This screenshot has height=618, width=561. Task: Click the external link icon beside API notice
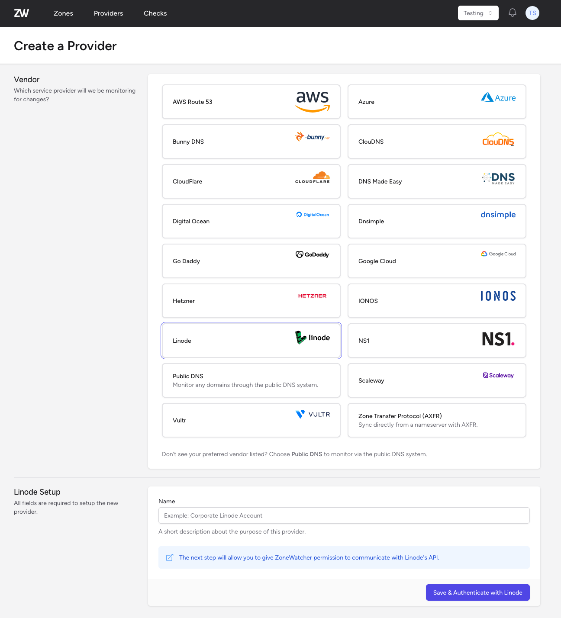pos(169,557)
